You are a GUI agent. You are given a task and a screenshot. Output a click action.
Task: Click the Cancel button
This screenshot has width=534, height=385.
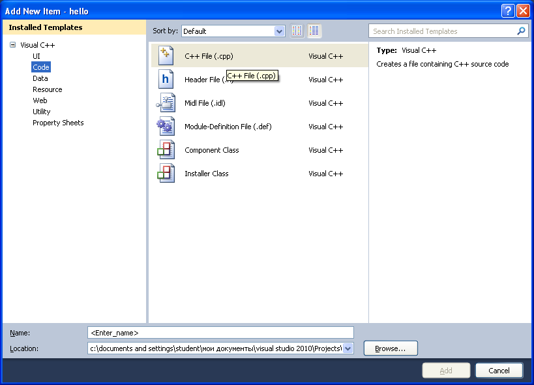499,371
